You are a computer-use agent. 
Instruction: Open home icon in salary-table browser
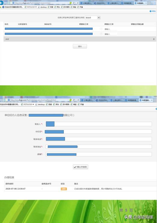pos(153,3)
